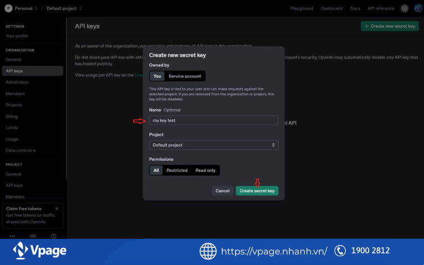Focus the Name input field
The image size is (424, 265).
tap(213, 120)
